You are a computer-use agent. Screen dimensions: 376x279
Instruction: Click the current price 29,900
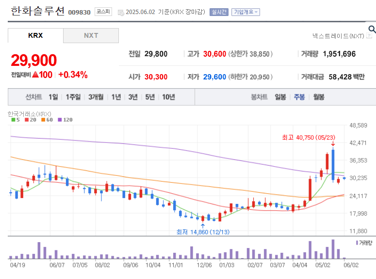click(34, 60)
